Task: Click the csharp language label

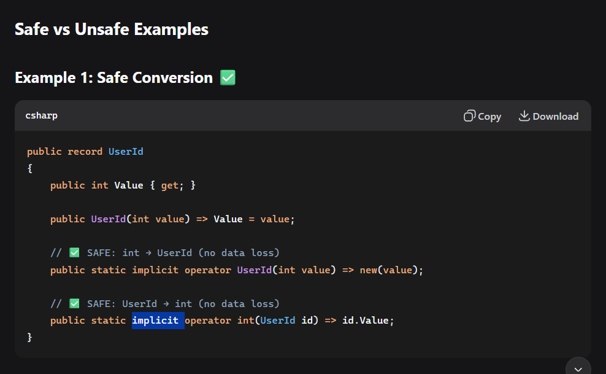Action: (x=42, y=115)
